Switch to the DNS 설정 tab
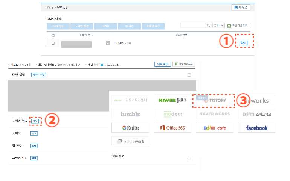 click(x=58, y=26)
